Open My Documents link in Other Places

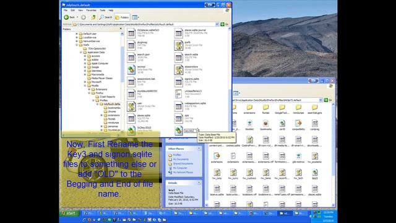tap(181, 159)
